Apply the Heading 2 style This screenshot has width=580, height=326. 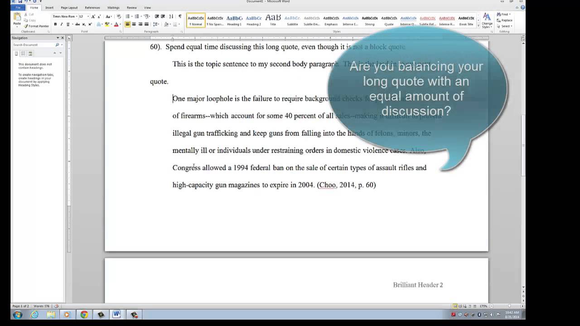pos(254,20)
